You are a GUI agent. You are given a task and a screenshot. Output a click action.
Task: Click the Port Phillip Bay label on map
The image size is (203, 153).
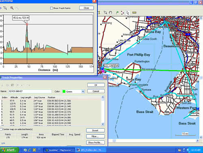coord(138,55)
